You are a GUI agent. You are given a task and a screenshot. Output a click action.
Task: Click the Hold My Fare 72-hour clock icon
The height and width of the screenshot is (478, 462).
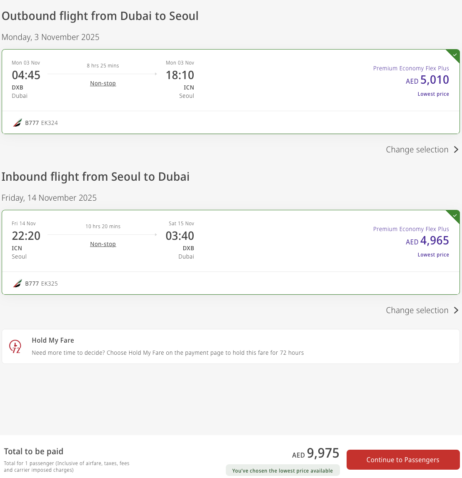15,346
